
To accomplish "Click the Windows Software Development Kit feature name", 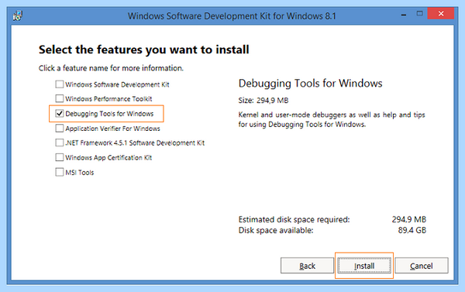I will [x=117, y=84].
